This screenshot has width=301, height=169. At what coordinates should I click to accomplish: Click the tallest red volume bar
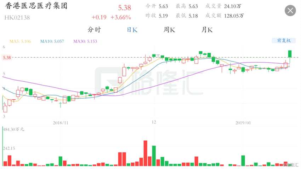[145, 153]
